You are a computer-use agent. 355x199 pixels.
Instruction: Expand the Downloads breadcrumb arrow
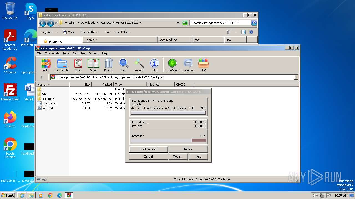(98, 23)
